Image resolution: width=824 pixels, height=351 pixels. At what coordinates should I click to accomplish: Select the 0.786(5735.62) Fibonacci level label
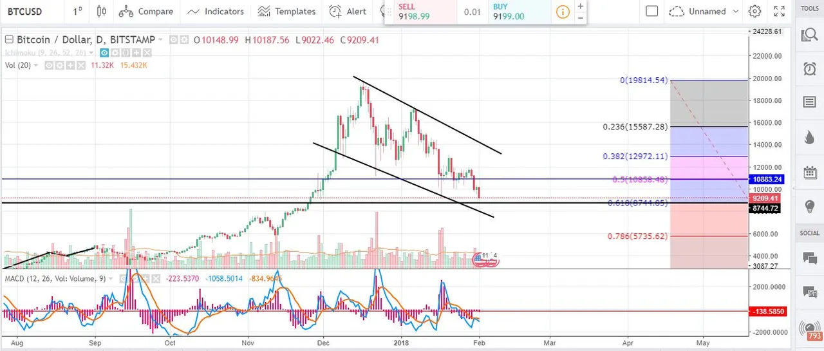point(639,236)
